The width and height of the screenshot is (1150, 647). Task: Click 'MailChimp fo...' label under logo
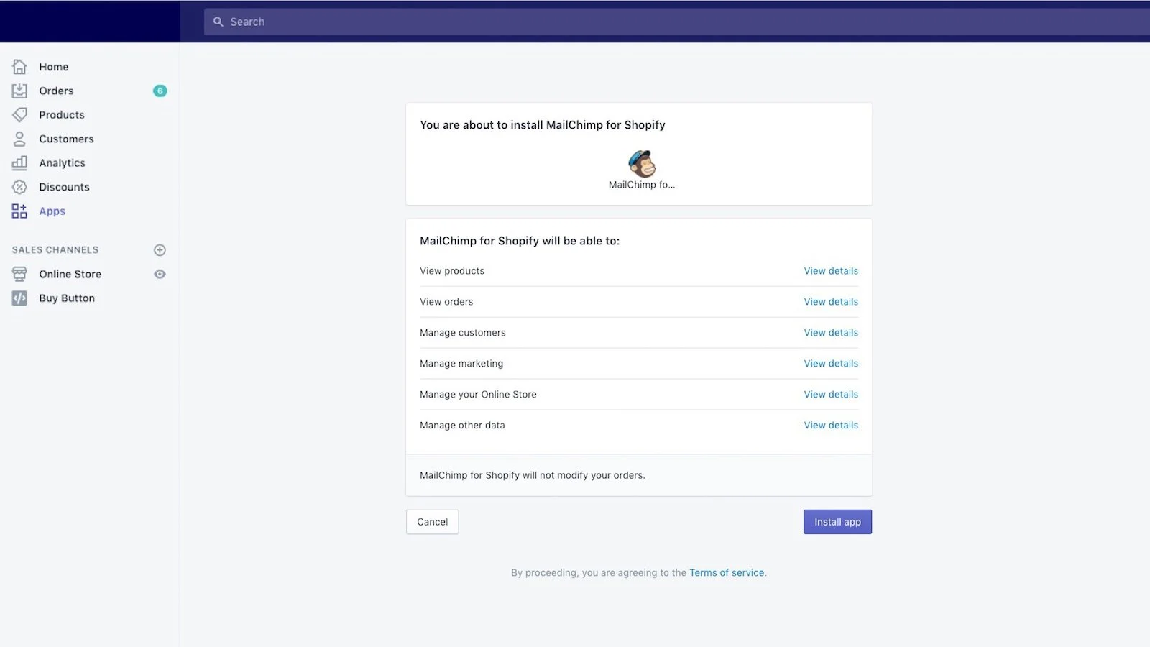click(642, 185)
